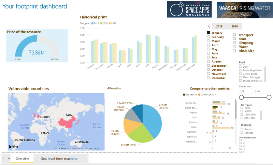Click the previous page arrow at bottom left

[x=3, y=159]
